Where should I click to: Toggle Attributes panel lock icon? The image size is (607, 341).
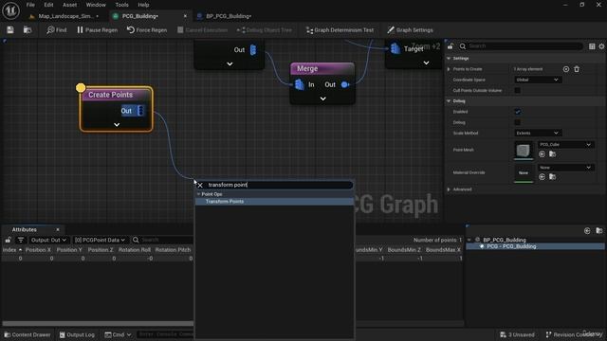(8, 240)
